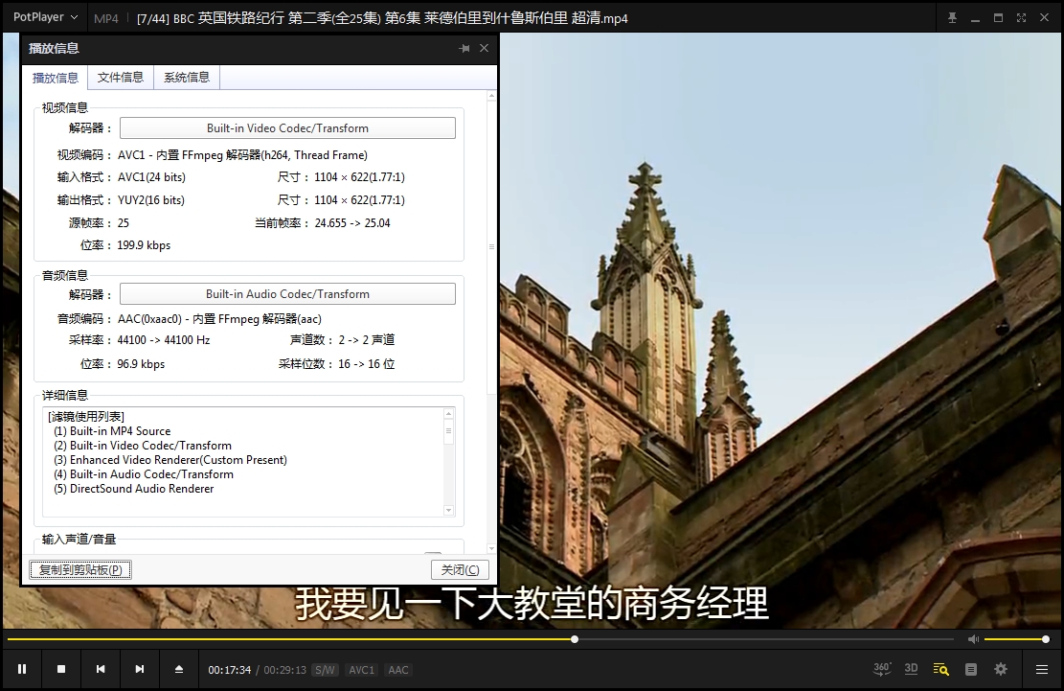Mute the audio with the speaker icon
The height and width of the screenshot is (691, 1064).
coord(973,638)
